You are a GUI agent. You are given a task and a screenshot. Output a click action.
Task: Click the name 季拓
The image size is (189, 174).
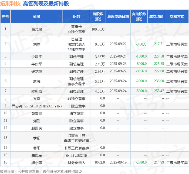click(37, 138)
